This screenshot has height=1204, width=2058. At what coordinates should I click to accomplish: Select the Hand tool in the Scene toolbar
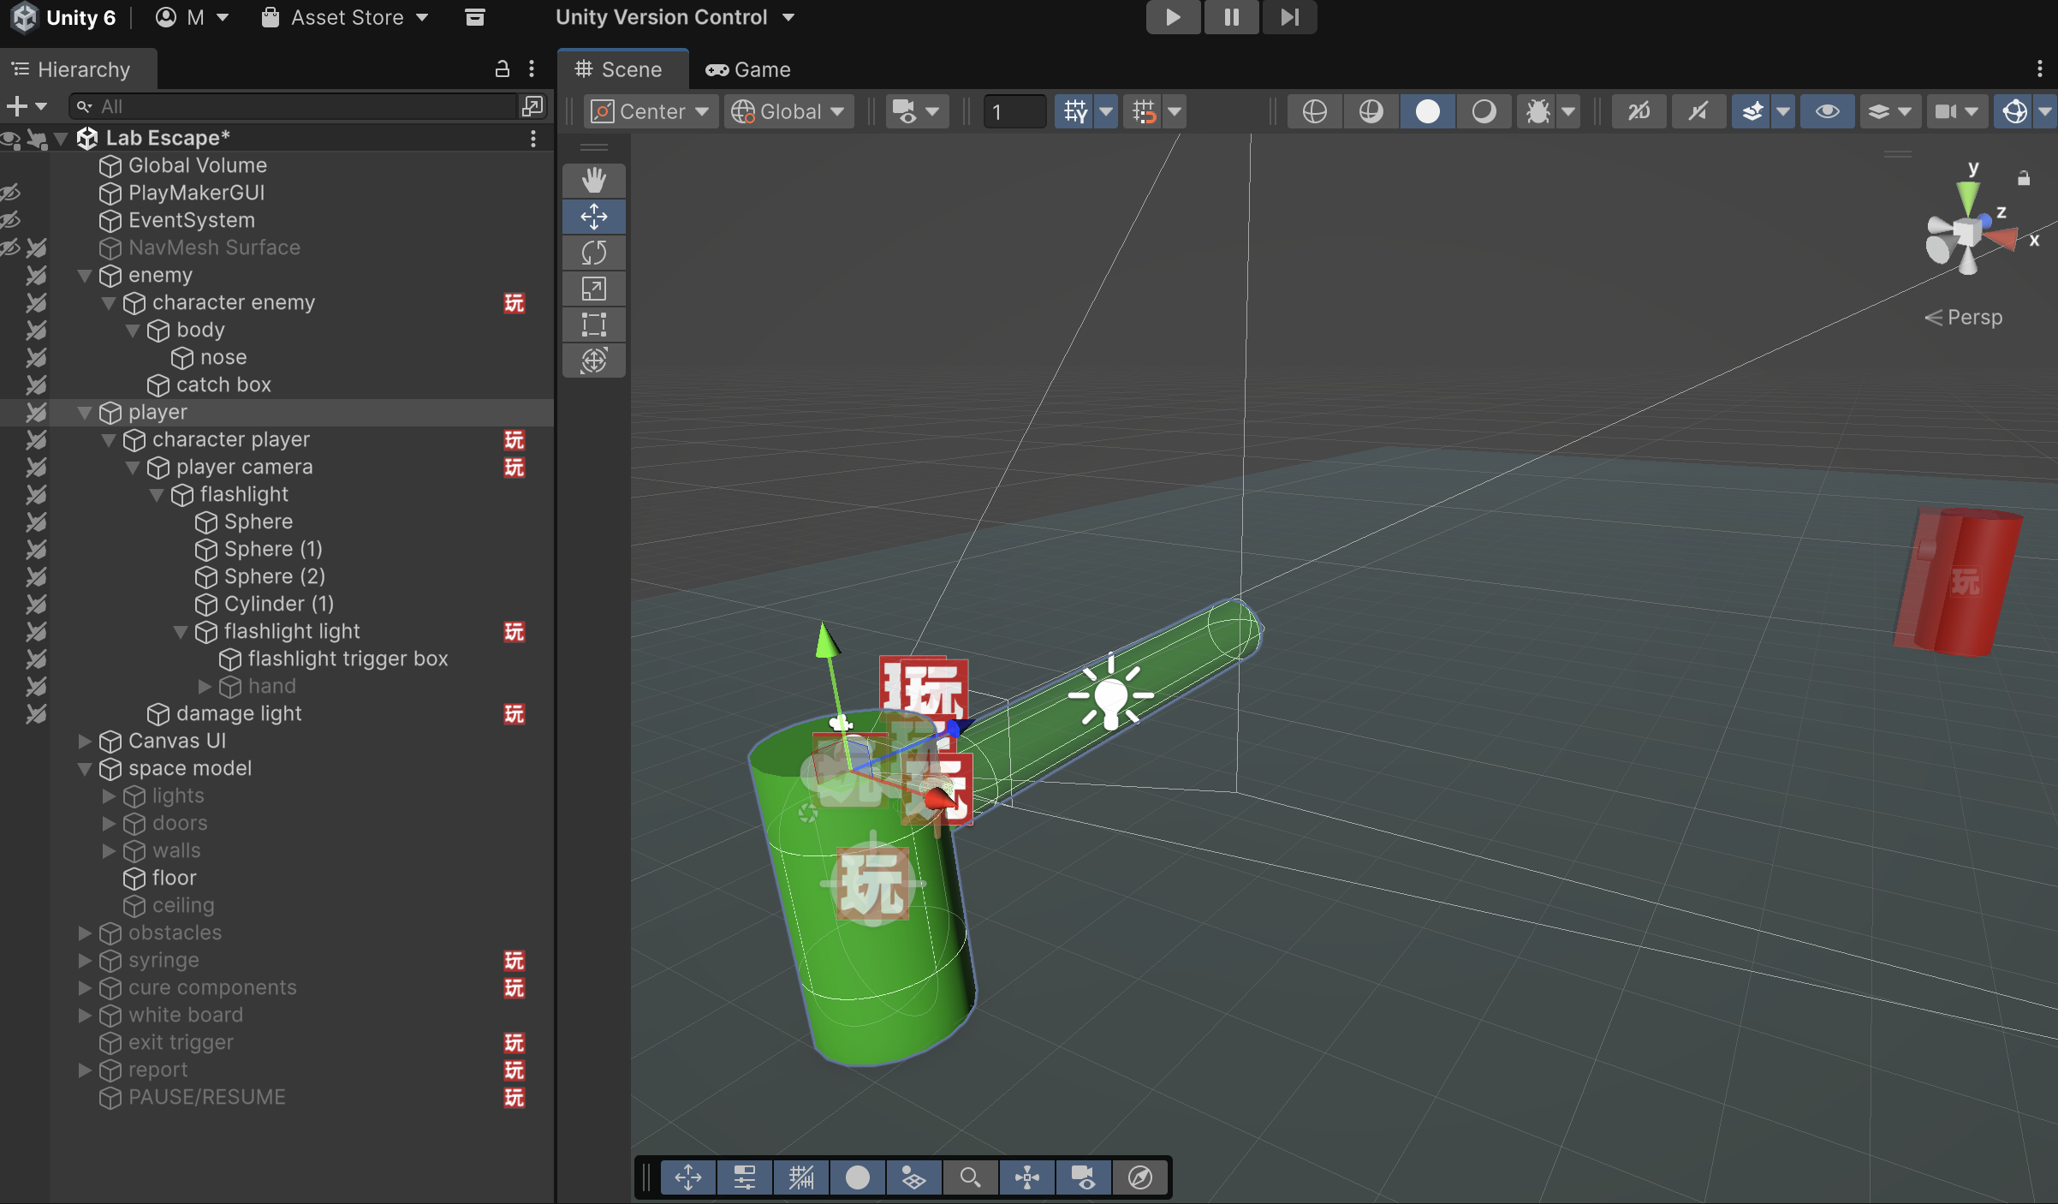tap(593, 181)
